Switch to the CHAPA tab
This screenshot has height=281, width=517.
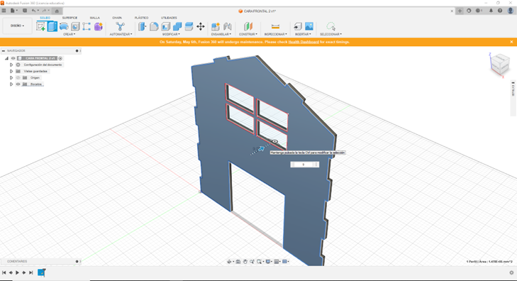[117, 18]
